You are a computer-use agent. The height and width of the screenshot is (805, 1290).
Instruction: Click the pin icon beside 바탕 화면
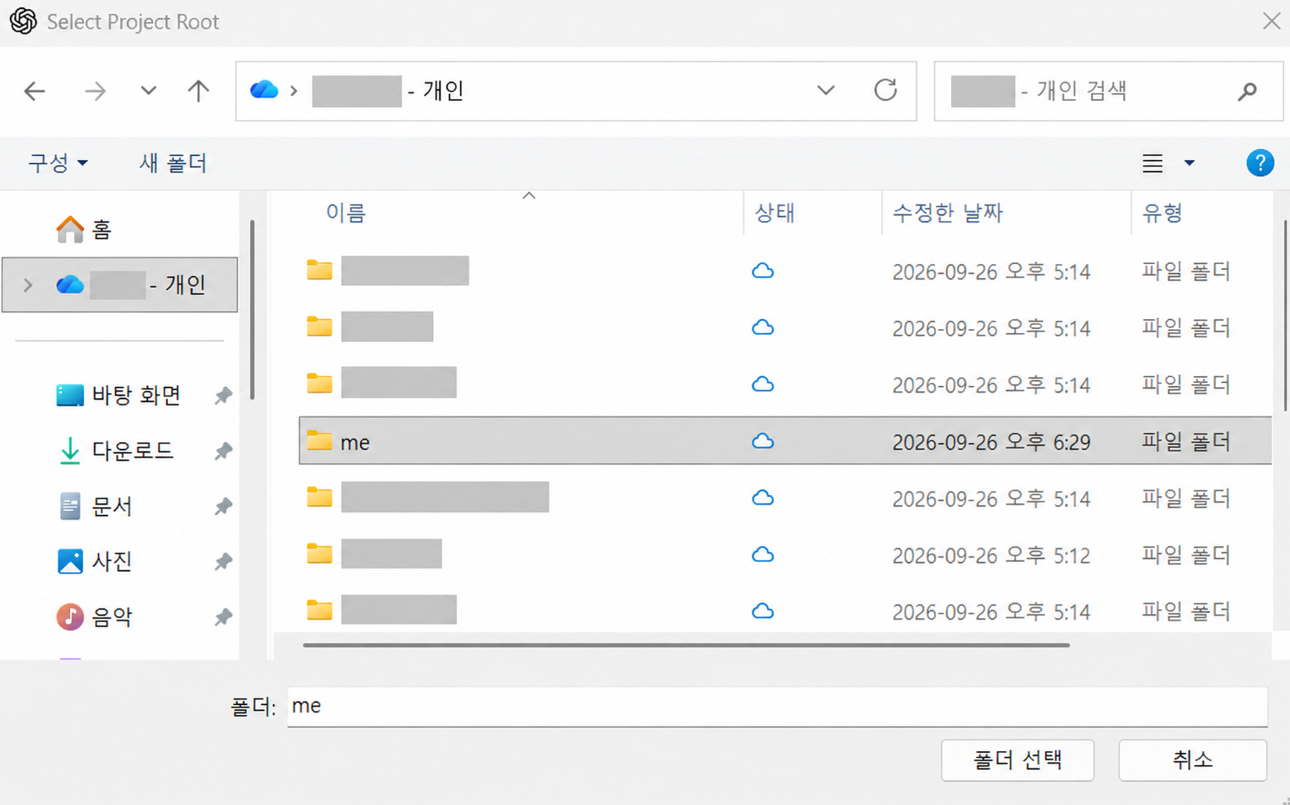pos(223,396)
